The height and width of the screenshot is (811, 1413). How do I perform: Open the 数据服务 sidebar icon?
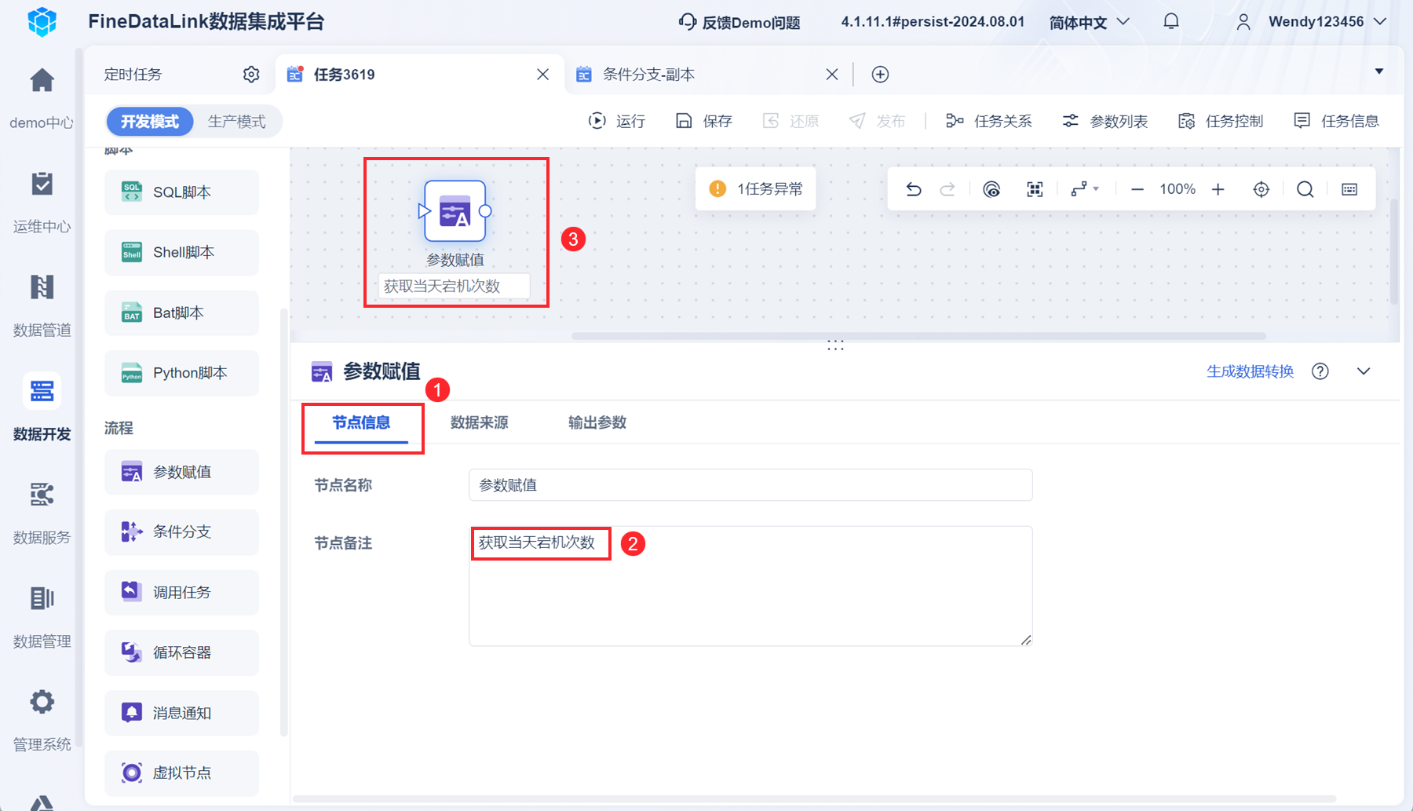42,495
